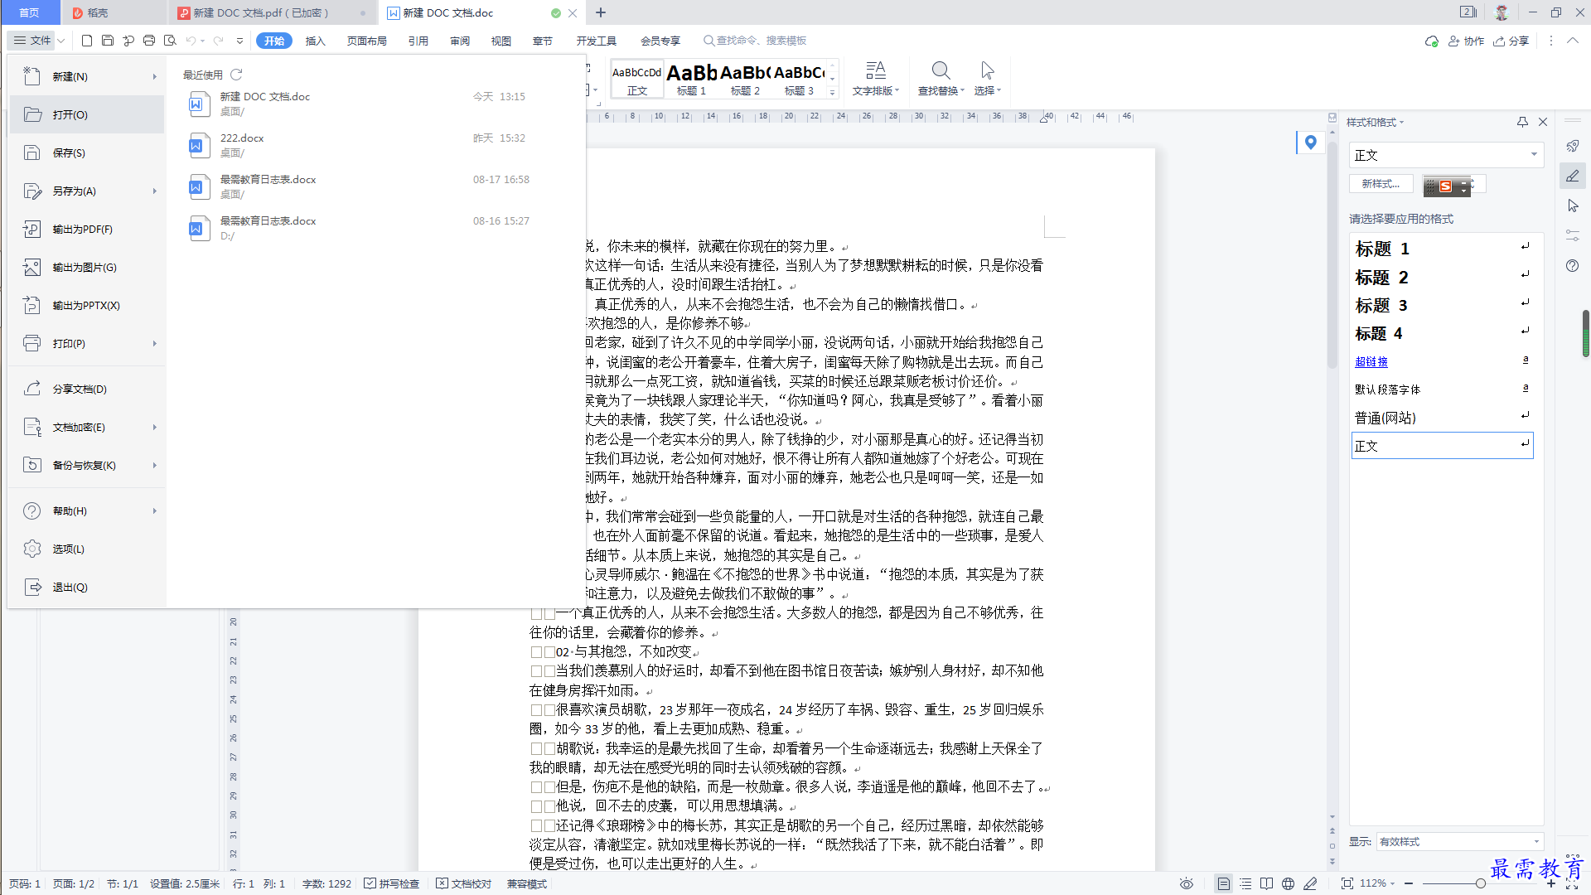
Task: Click the Save icon in quick toolbar
Action: [x=108, y=40]
